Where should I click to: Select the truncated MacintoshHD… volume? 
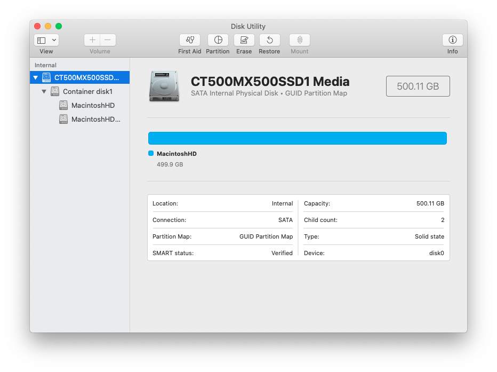79,119
